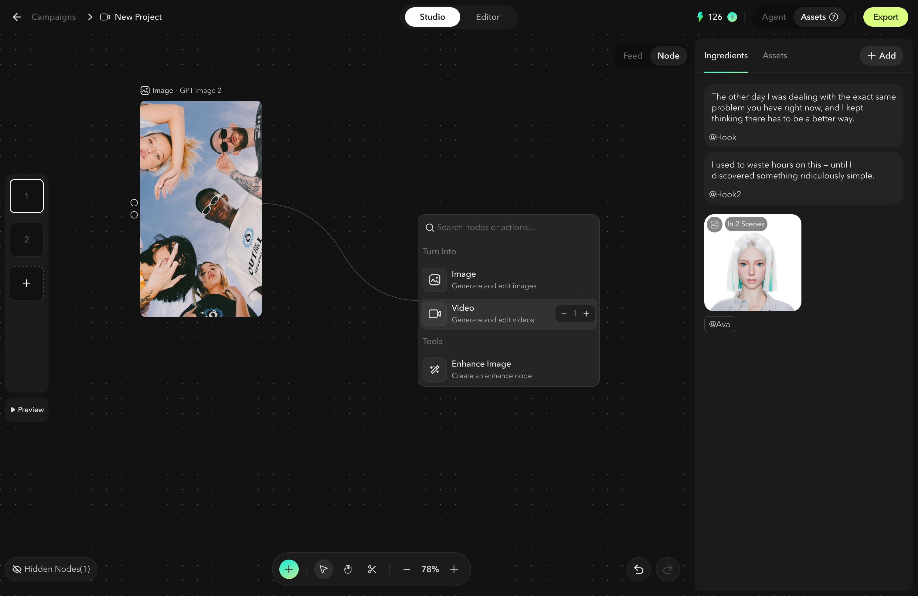This screenshot has width=918, height=596.
Task: Choose Enhance Image from Tools menu
Action: 508,369
